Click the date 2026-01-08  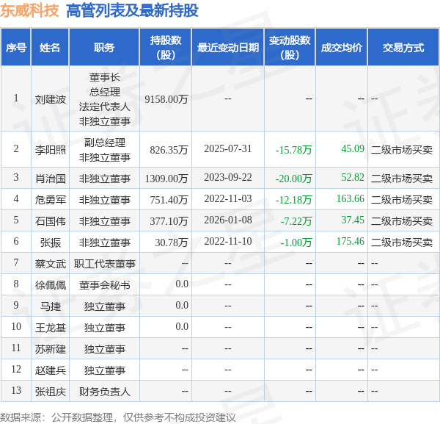pos(228,220)
